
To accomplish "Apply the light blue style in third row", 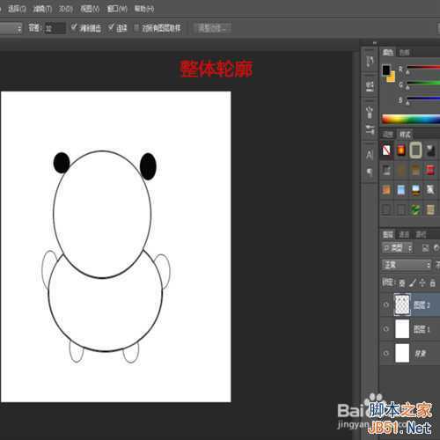I will 401,190.
